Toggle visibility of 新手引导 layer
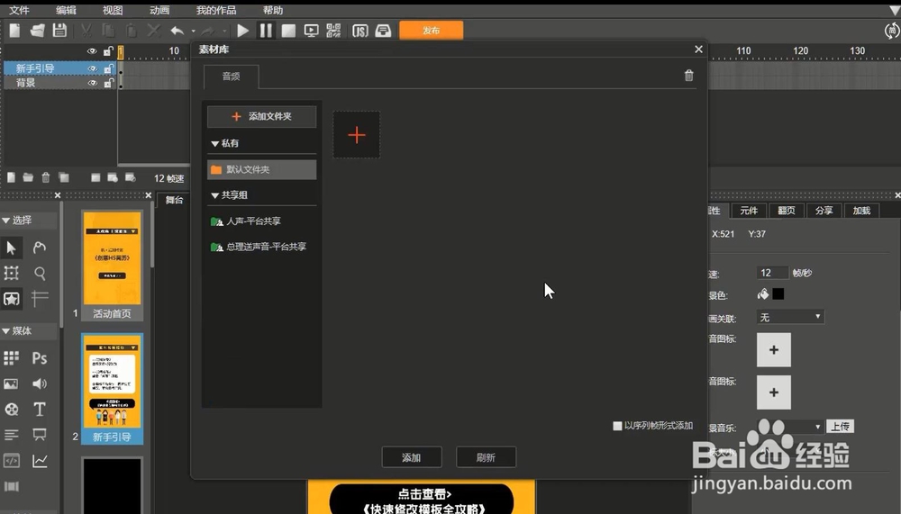 click(92, 68)
